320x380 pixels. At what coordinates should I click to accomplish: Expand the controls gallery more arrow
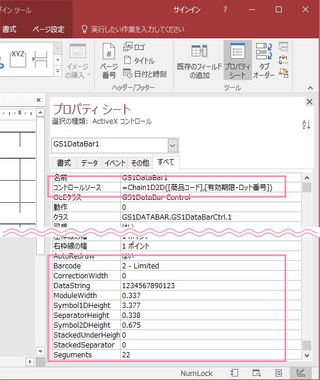coord(57,71)
